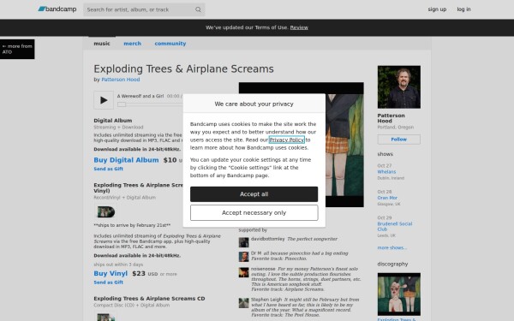Click the $23 vinyl price
The image size is (514, 321).
139,274
